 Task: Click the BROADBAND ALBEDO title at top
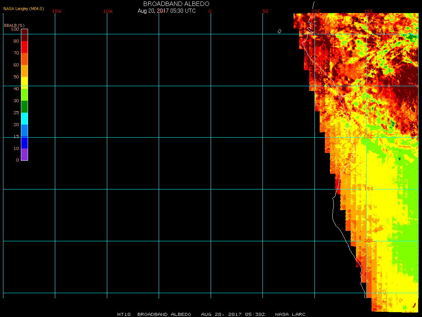(176, 4)
